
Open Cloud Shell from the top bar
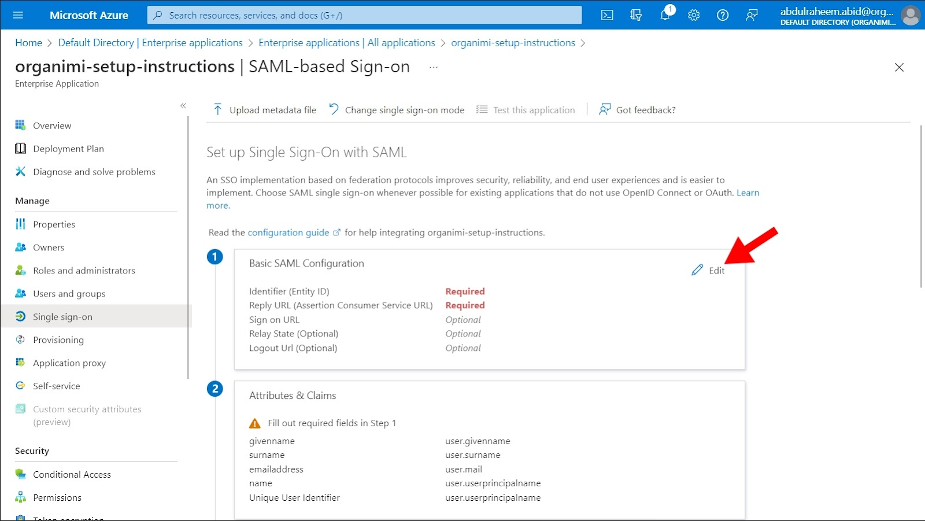(x=607, y=15)
